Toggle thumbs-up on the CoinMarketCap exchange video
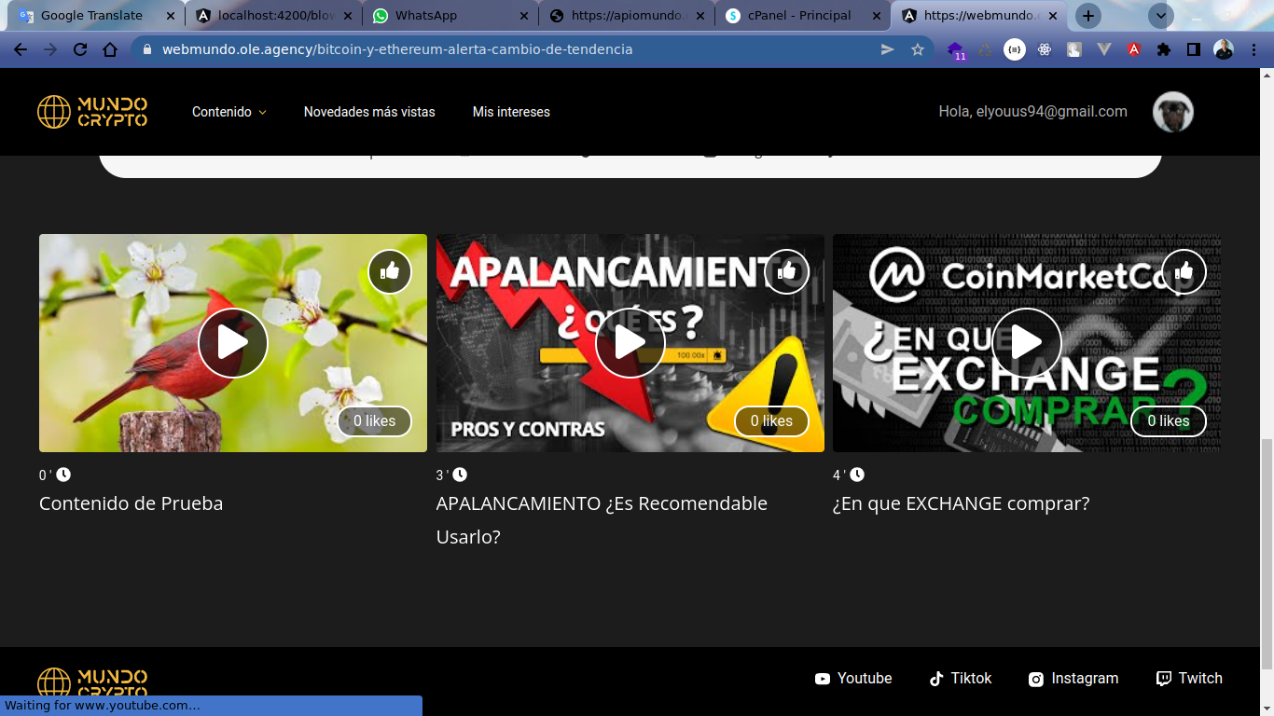 point(1184,271)
